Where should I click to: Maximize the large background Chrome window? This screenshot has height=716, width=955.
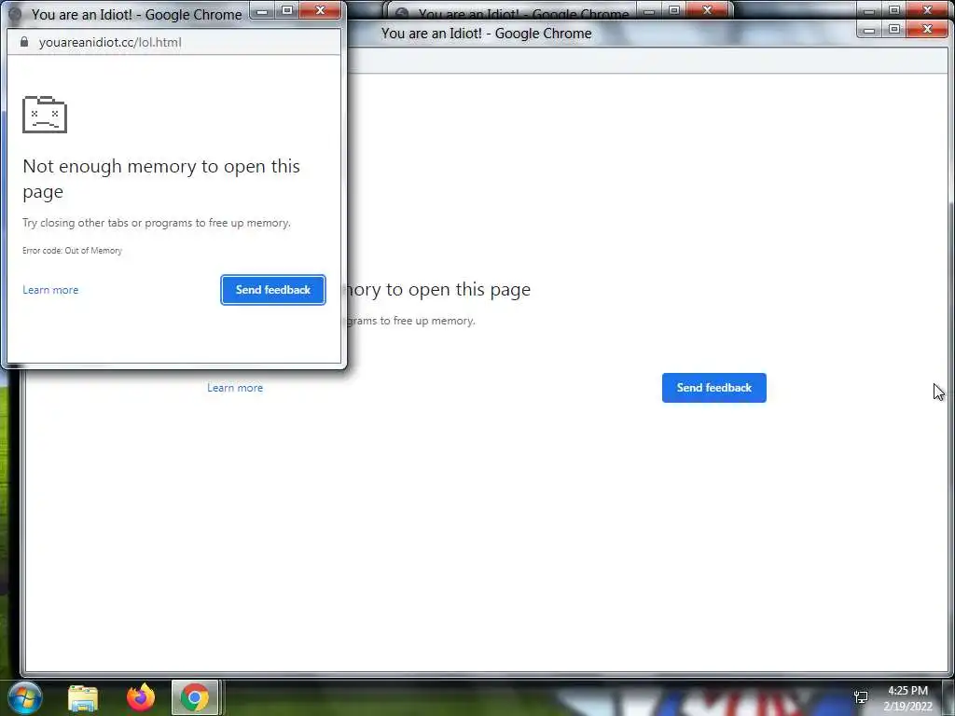(x=894, y=29)
